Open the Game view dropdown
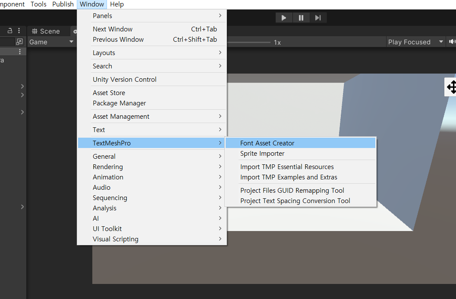456x299 pixels. 51,42
